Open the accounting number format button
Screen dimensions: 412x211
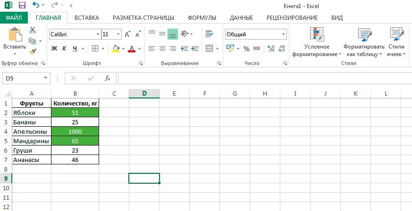[230, 49]
